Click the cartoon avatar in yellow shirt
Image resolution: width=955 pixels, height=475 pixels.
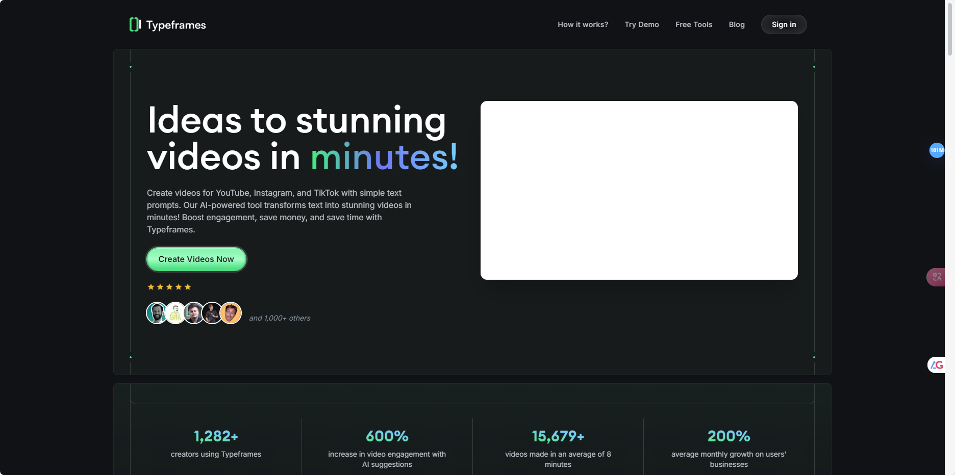175,313
